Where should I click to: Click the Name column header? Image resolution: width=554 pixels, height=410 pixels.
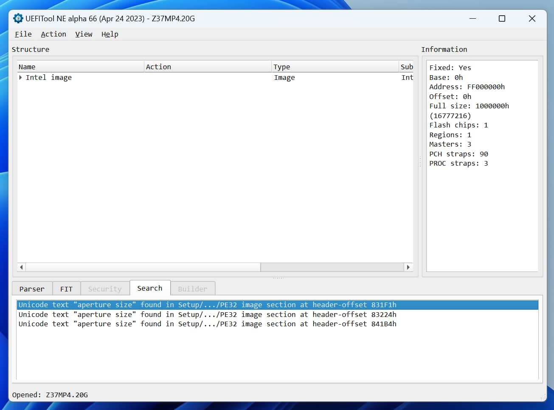80,67
